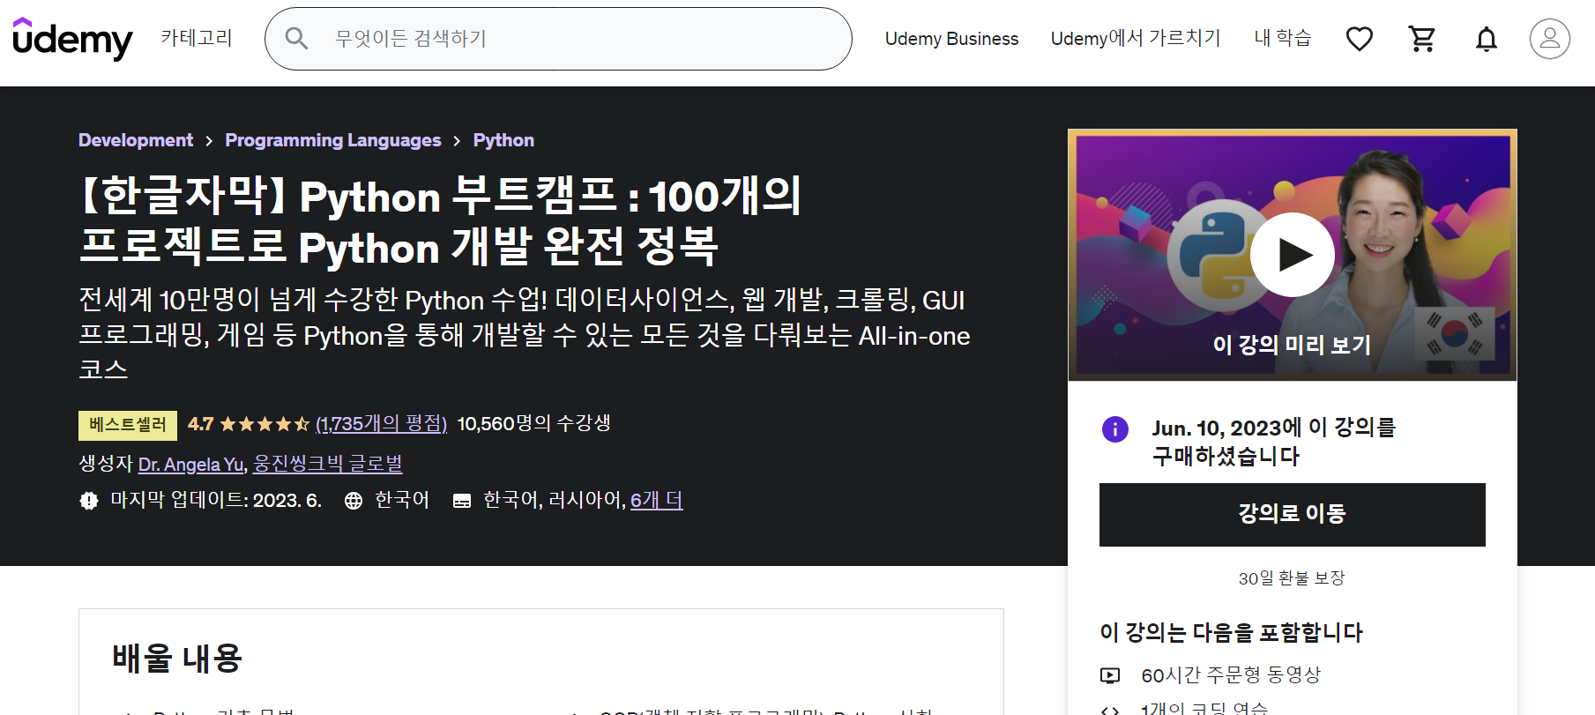
Task: Click the 4.7 rating number
Action: [x=201, y=424]
